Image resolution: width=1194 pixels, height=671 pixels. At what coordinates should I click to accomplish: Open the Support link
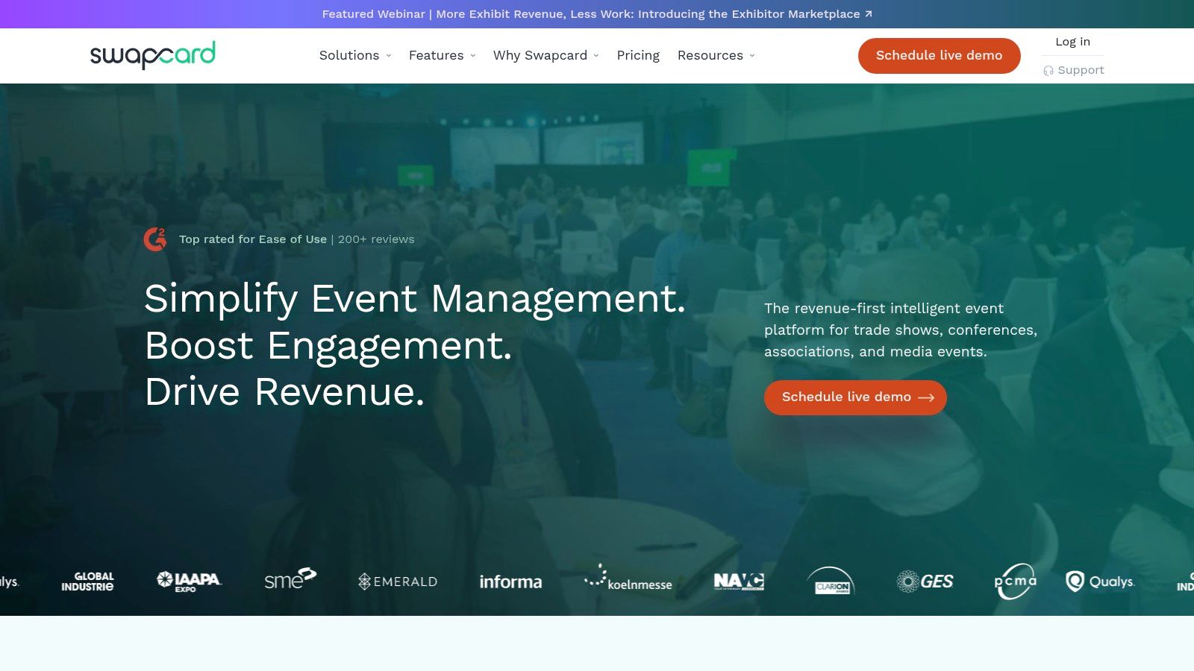coord(1074,70)
